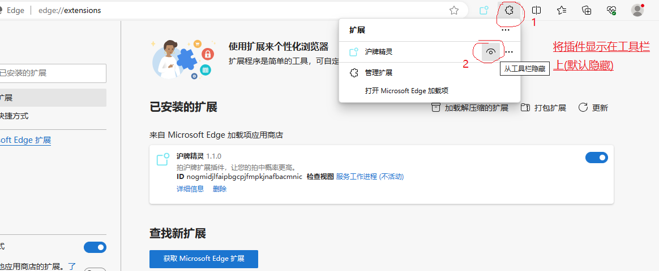The width and height of the screenshot is (659, 271).
Task: Click 加载解压缩的扩展 button
Action: click(470, 108)
